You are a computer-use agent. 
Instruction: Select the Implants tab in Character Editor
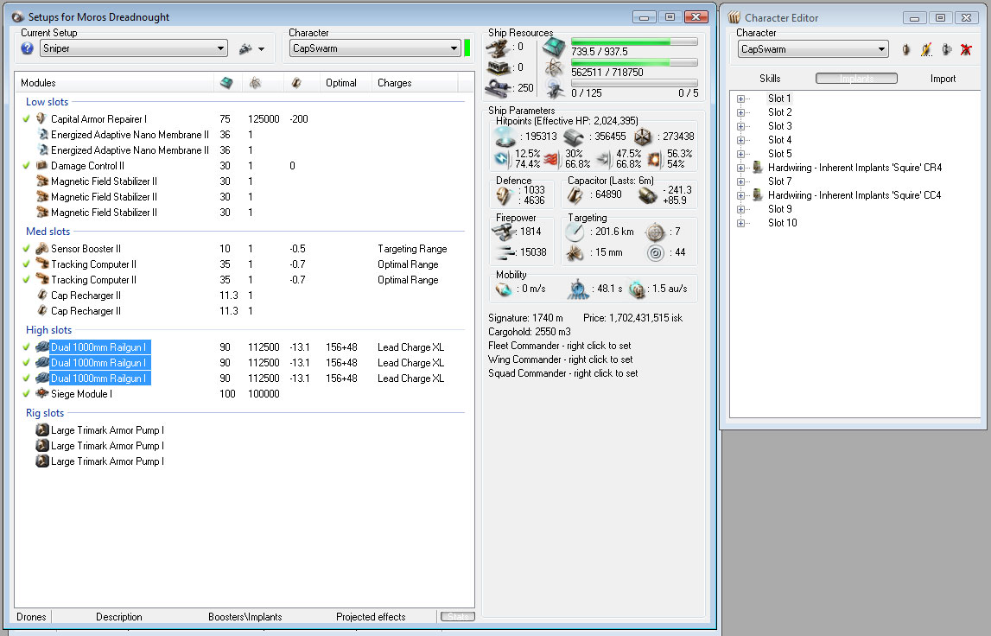(x=856, y=79)
